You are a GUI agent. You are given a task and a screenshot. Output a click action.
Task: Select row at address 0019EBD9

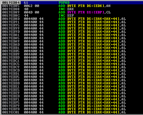[72, 80]
